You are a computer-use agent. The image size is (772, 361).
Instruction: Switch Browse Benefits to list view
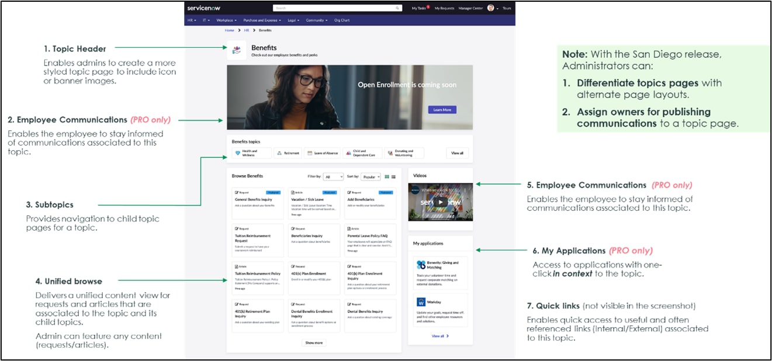click(393, 176)
